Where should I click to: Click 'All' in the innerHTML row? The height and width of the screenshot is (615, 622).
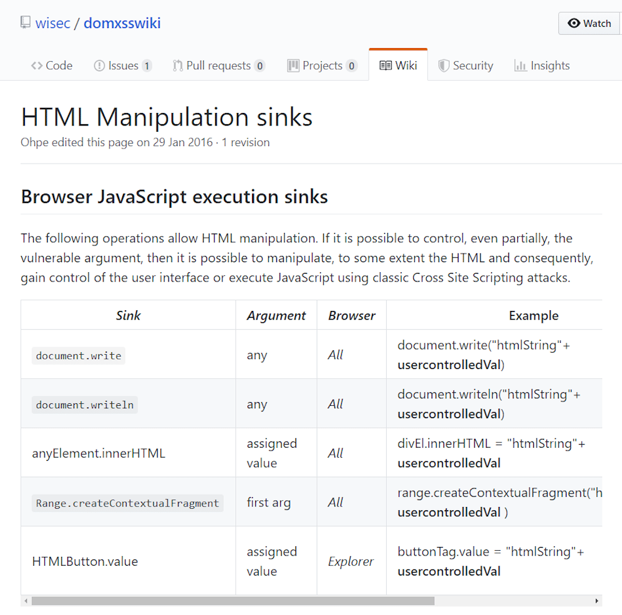tap(335, 453)
